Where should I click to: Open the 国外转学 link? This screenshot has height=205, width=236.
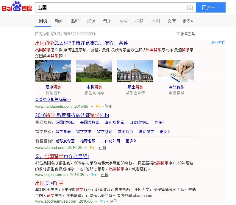click(x=176, y=87)
